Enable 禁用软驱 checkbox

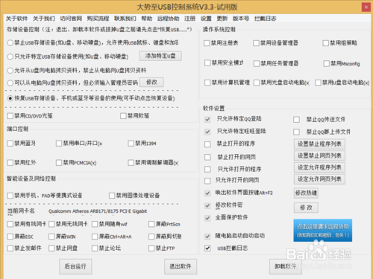coord(123,116)
